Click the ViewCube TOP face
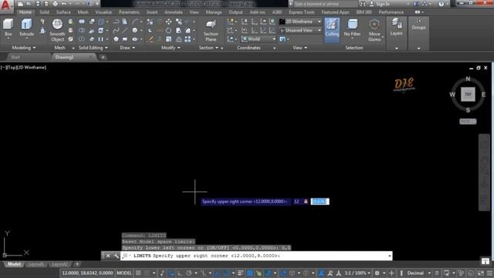 [468, 94]
